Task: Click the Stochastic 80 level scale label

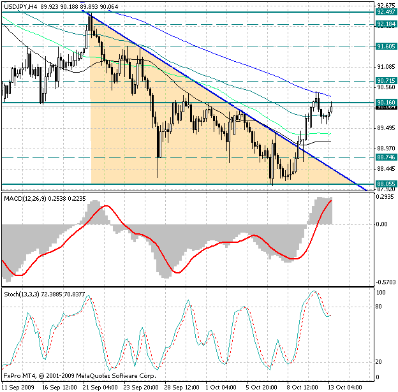Action: (378, 307)
